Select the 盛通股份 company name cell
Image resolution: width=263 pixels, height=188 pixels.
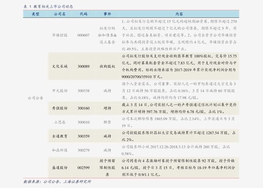click(x=60, y=167)
